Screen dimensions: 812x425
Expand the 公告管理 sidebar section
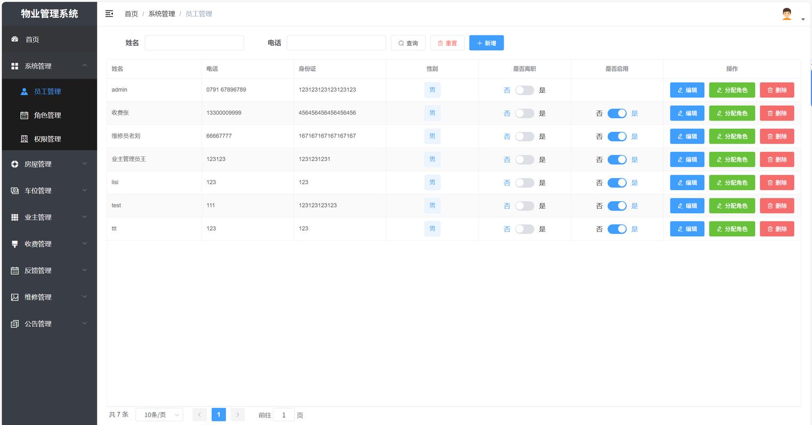click(x=37, y=324)
